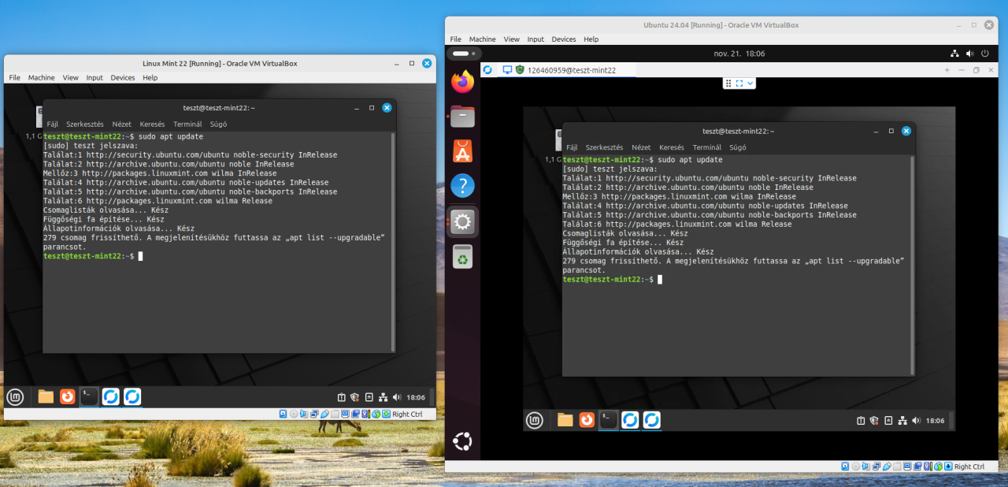
Task: Click the hard disk indicator in Linux Mint VM status bar
Action: point(283,414)
